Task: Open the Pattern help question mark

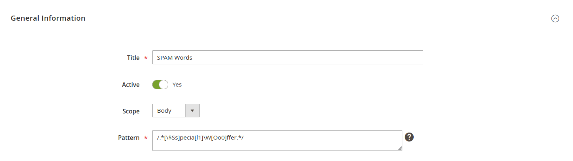Action: (x=409, y=137)
